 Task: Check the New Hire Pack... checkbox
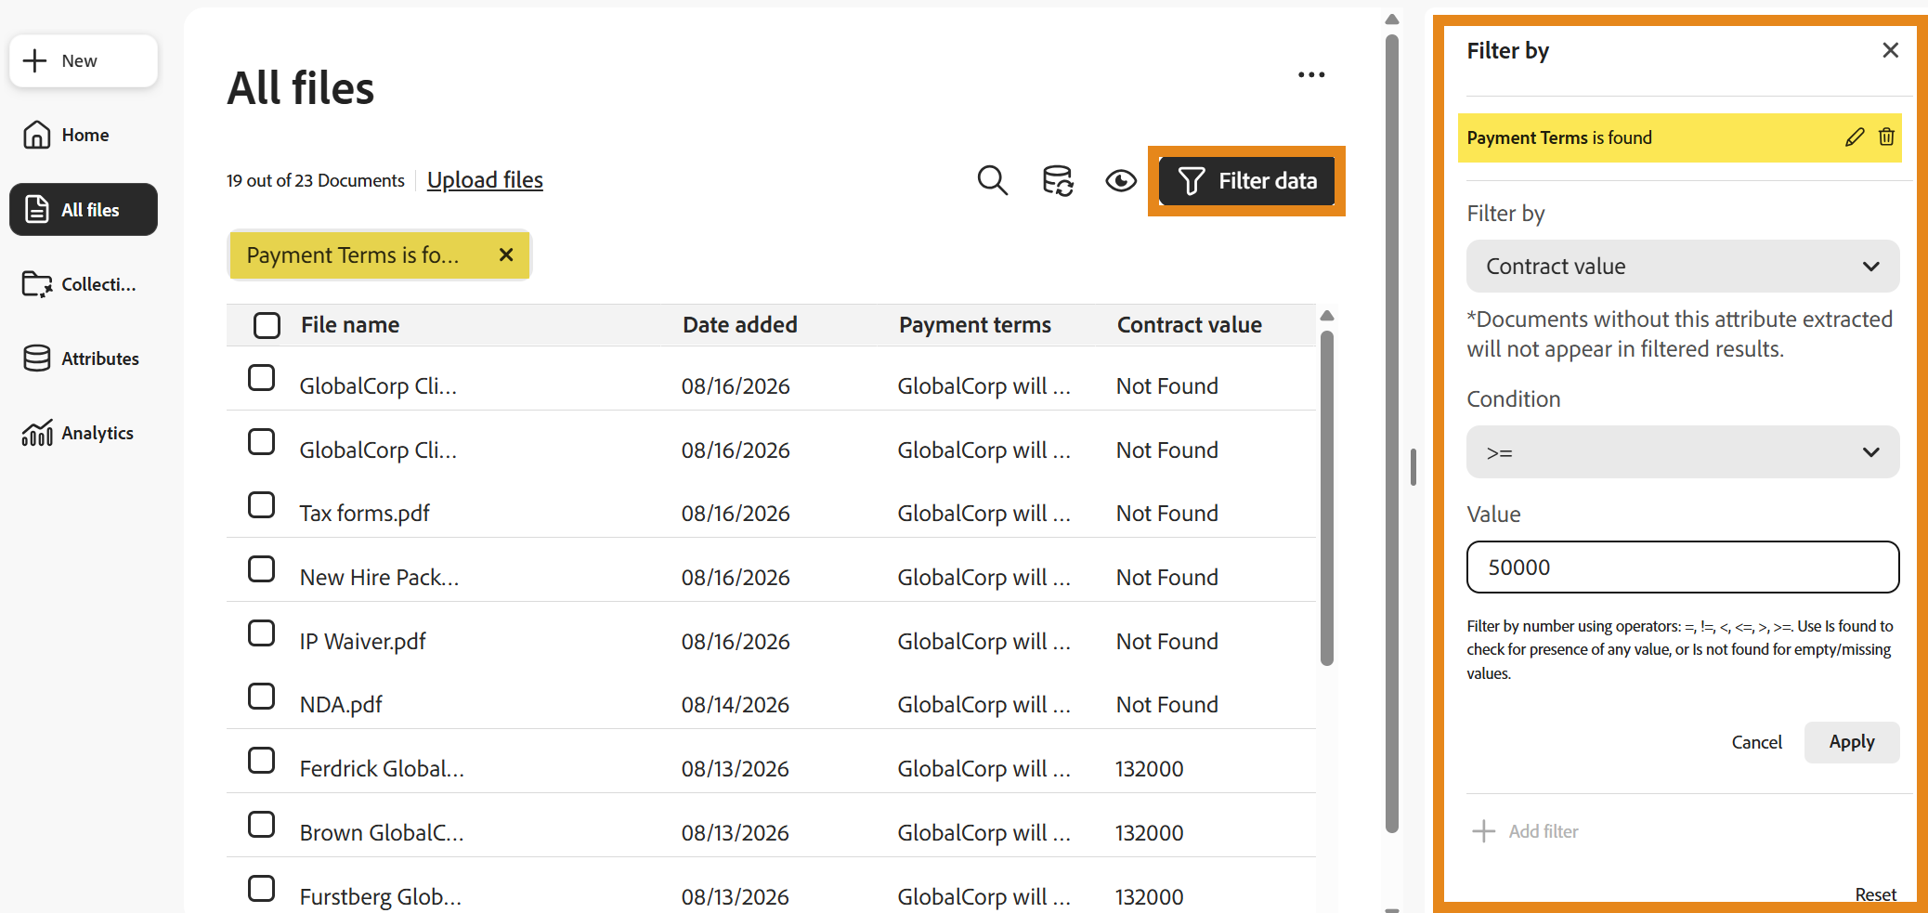point(261,569)
